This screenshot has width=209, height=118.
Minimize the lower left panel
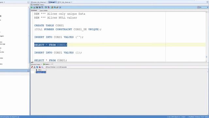coord(28,71)
